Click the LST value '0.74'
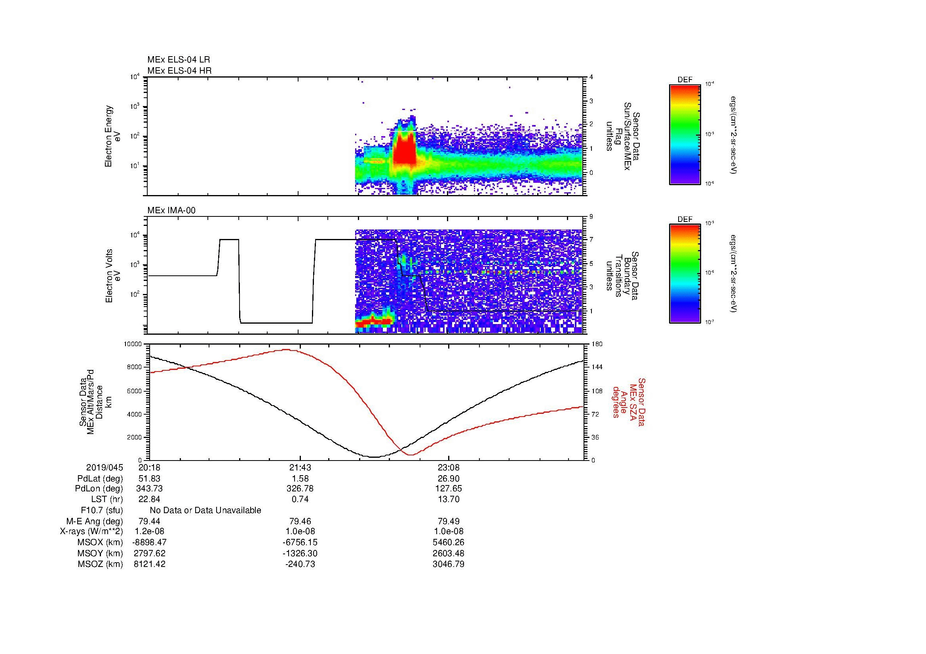 [300, 499]
